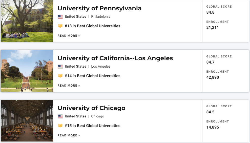This screenshot has width=250, height=143.
Task: Open the University of Pennsylvania title link
Action: [99, 8]
